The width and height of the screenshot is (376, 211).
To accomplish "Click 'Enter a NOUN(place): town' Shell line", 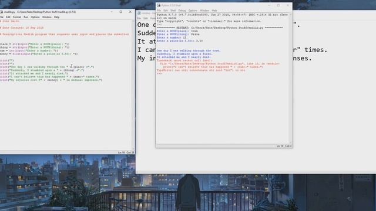I will pos(177,31).
